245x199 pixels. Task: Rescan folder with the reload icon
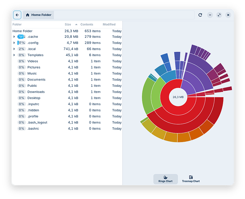[x=200, y=15]
